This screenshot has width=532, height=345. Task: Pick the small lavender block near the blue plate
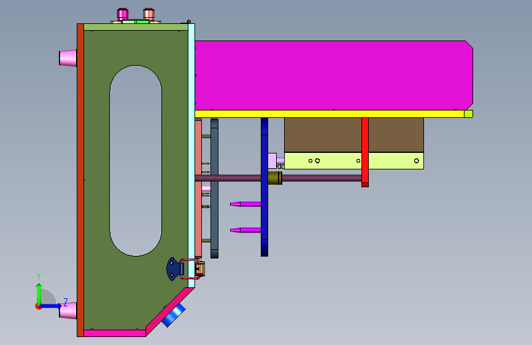tap(272, 161)
